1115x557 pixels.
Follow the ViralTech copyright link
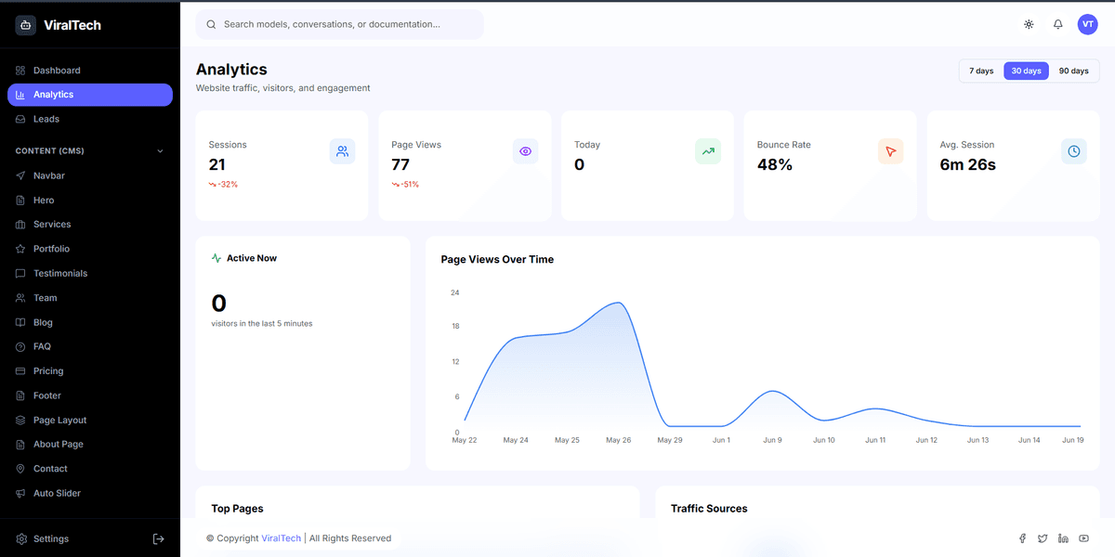pyautogui.click(x=282, y=538)
